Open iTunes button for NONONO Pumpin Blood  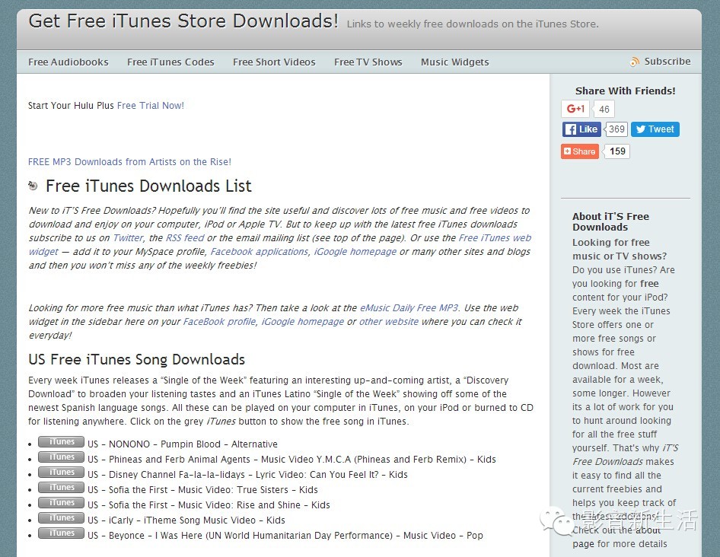(62, 442)
